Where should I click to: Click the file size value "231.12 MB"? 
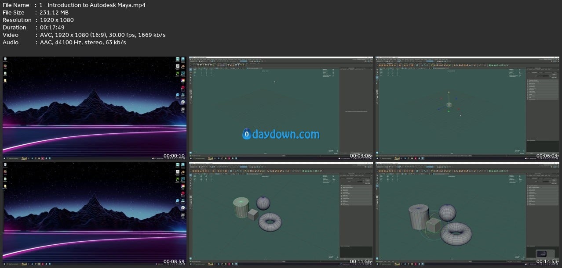pos(54,13)
